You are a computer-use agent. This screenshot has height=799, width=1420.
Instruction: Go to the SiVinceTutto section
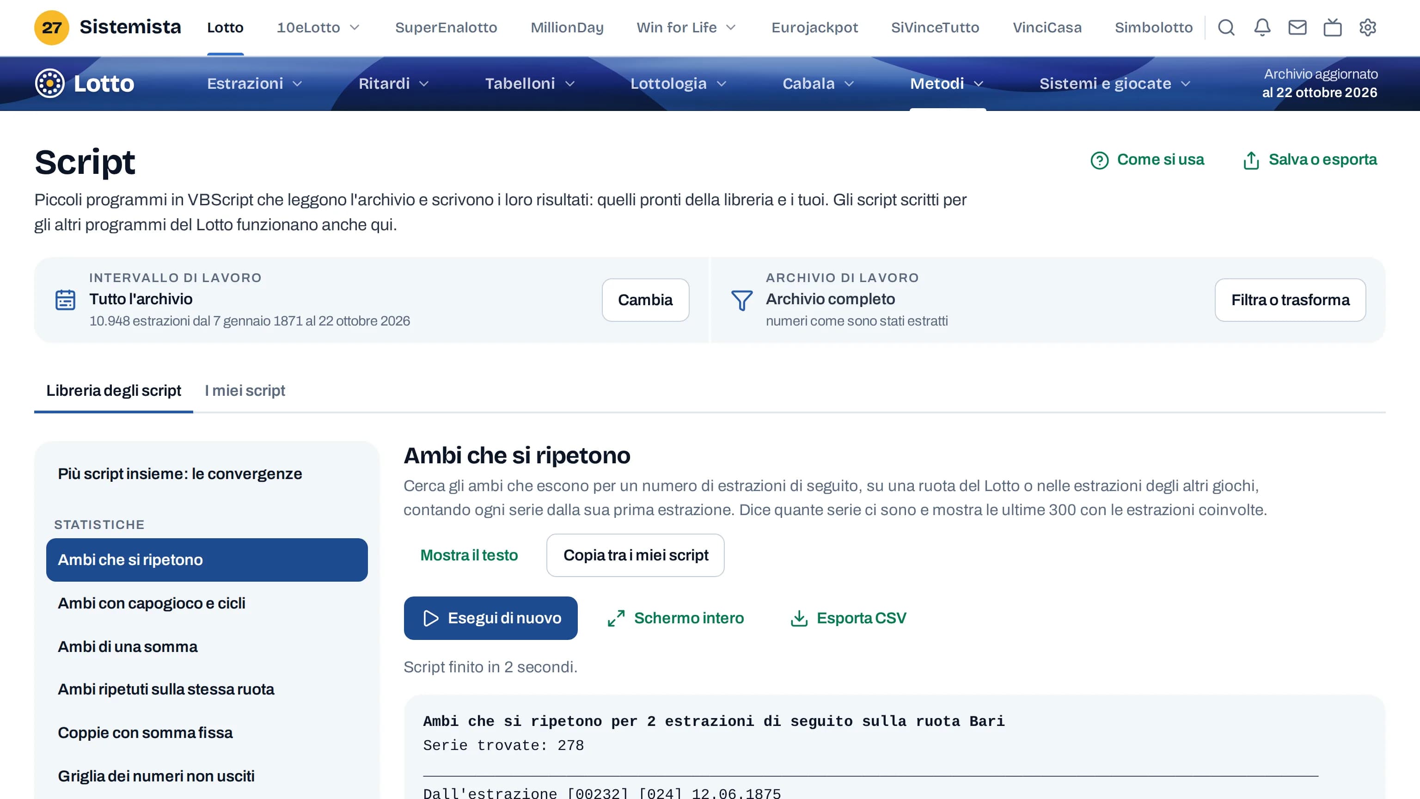(935, 28)
